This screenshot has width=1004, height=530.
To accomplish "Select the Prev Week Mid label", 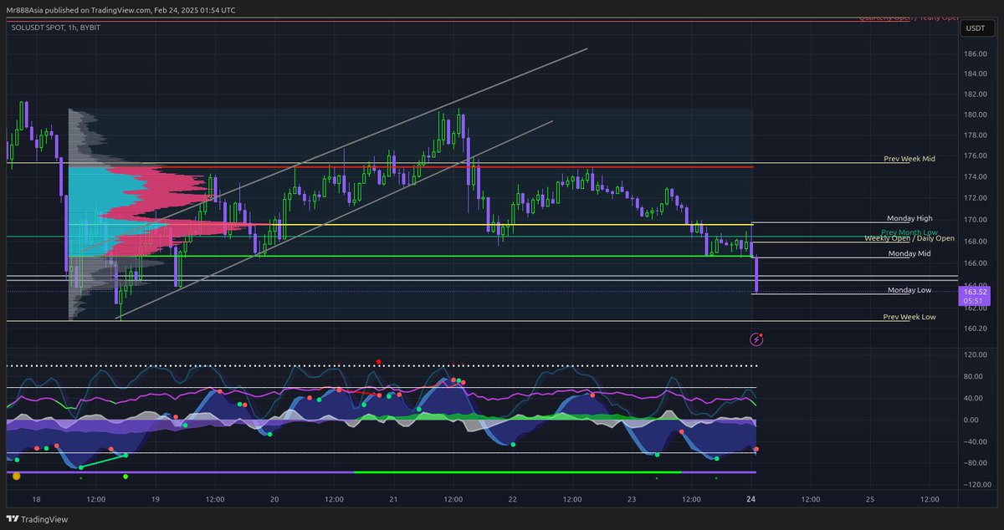I will [909, 158].
